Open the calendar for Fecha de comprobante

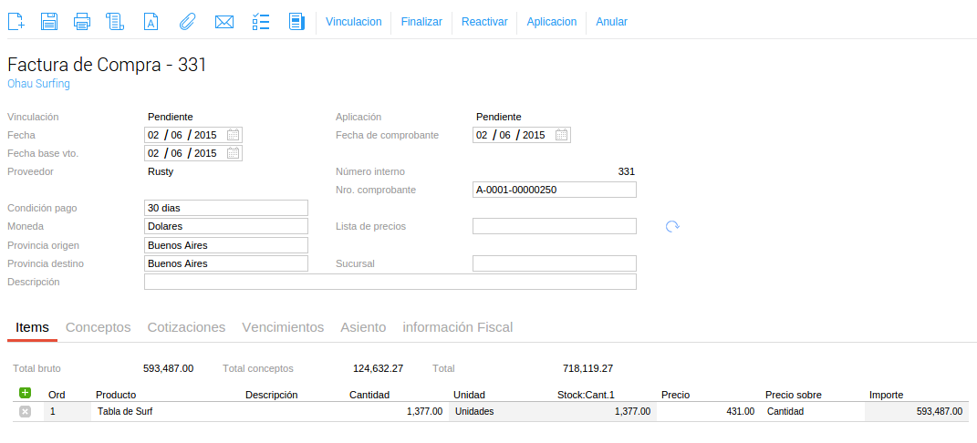tap(561, 134)
